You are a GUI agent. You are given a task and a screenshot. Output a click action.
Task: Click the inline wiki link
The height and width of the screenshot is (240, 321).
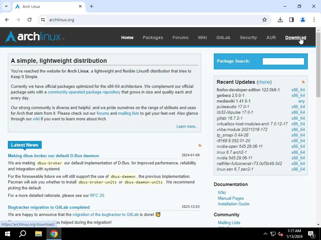pyautogui.click(x=36, y=119)
